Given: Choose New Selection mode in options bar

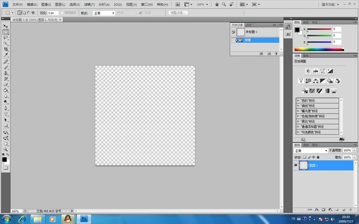Looking at the screenshot, I should click(20, 13).
